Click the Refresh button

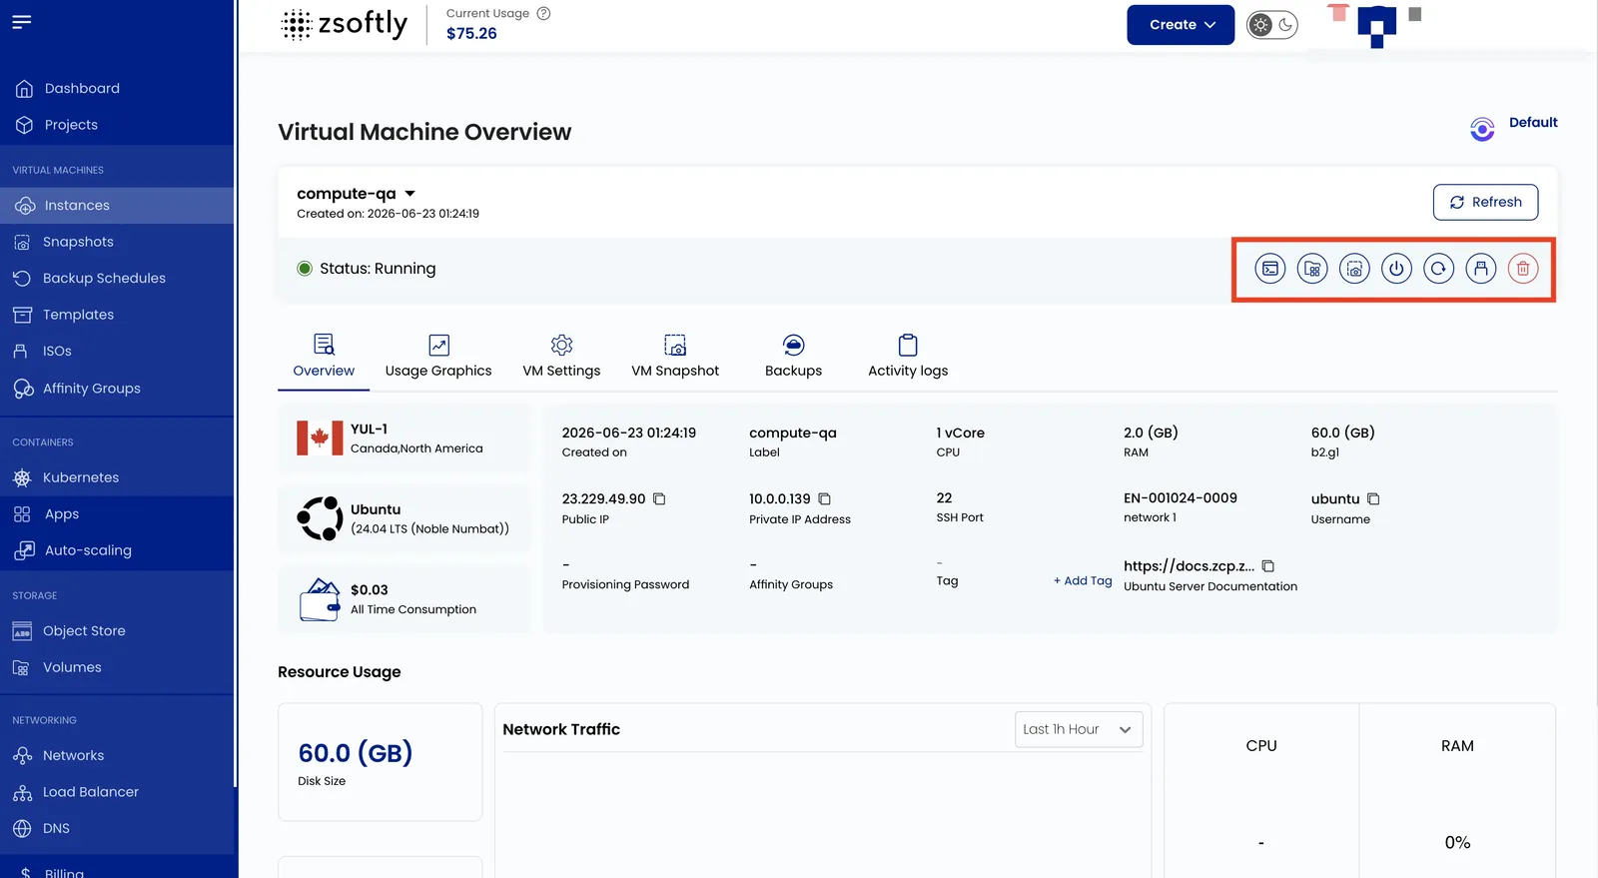pos(1485,202)
